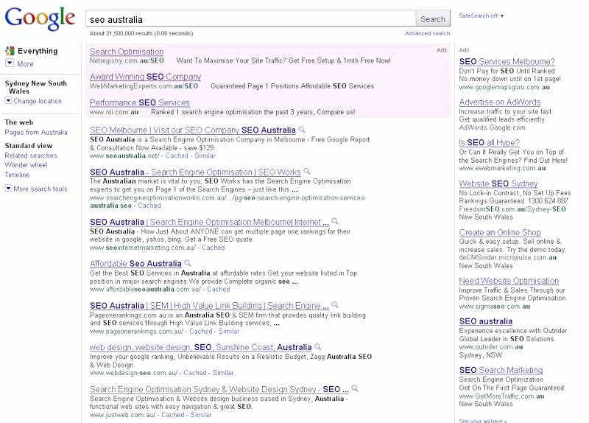Click About 21,500,000 results text
This screenshot has height=423, width=589.
click(141, 33)
